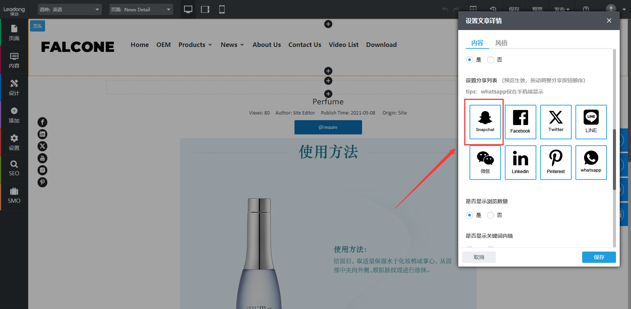Click the Perfume article title

[328, 102]
